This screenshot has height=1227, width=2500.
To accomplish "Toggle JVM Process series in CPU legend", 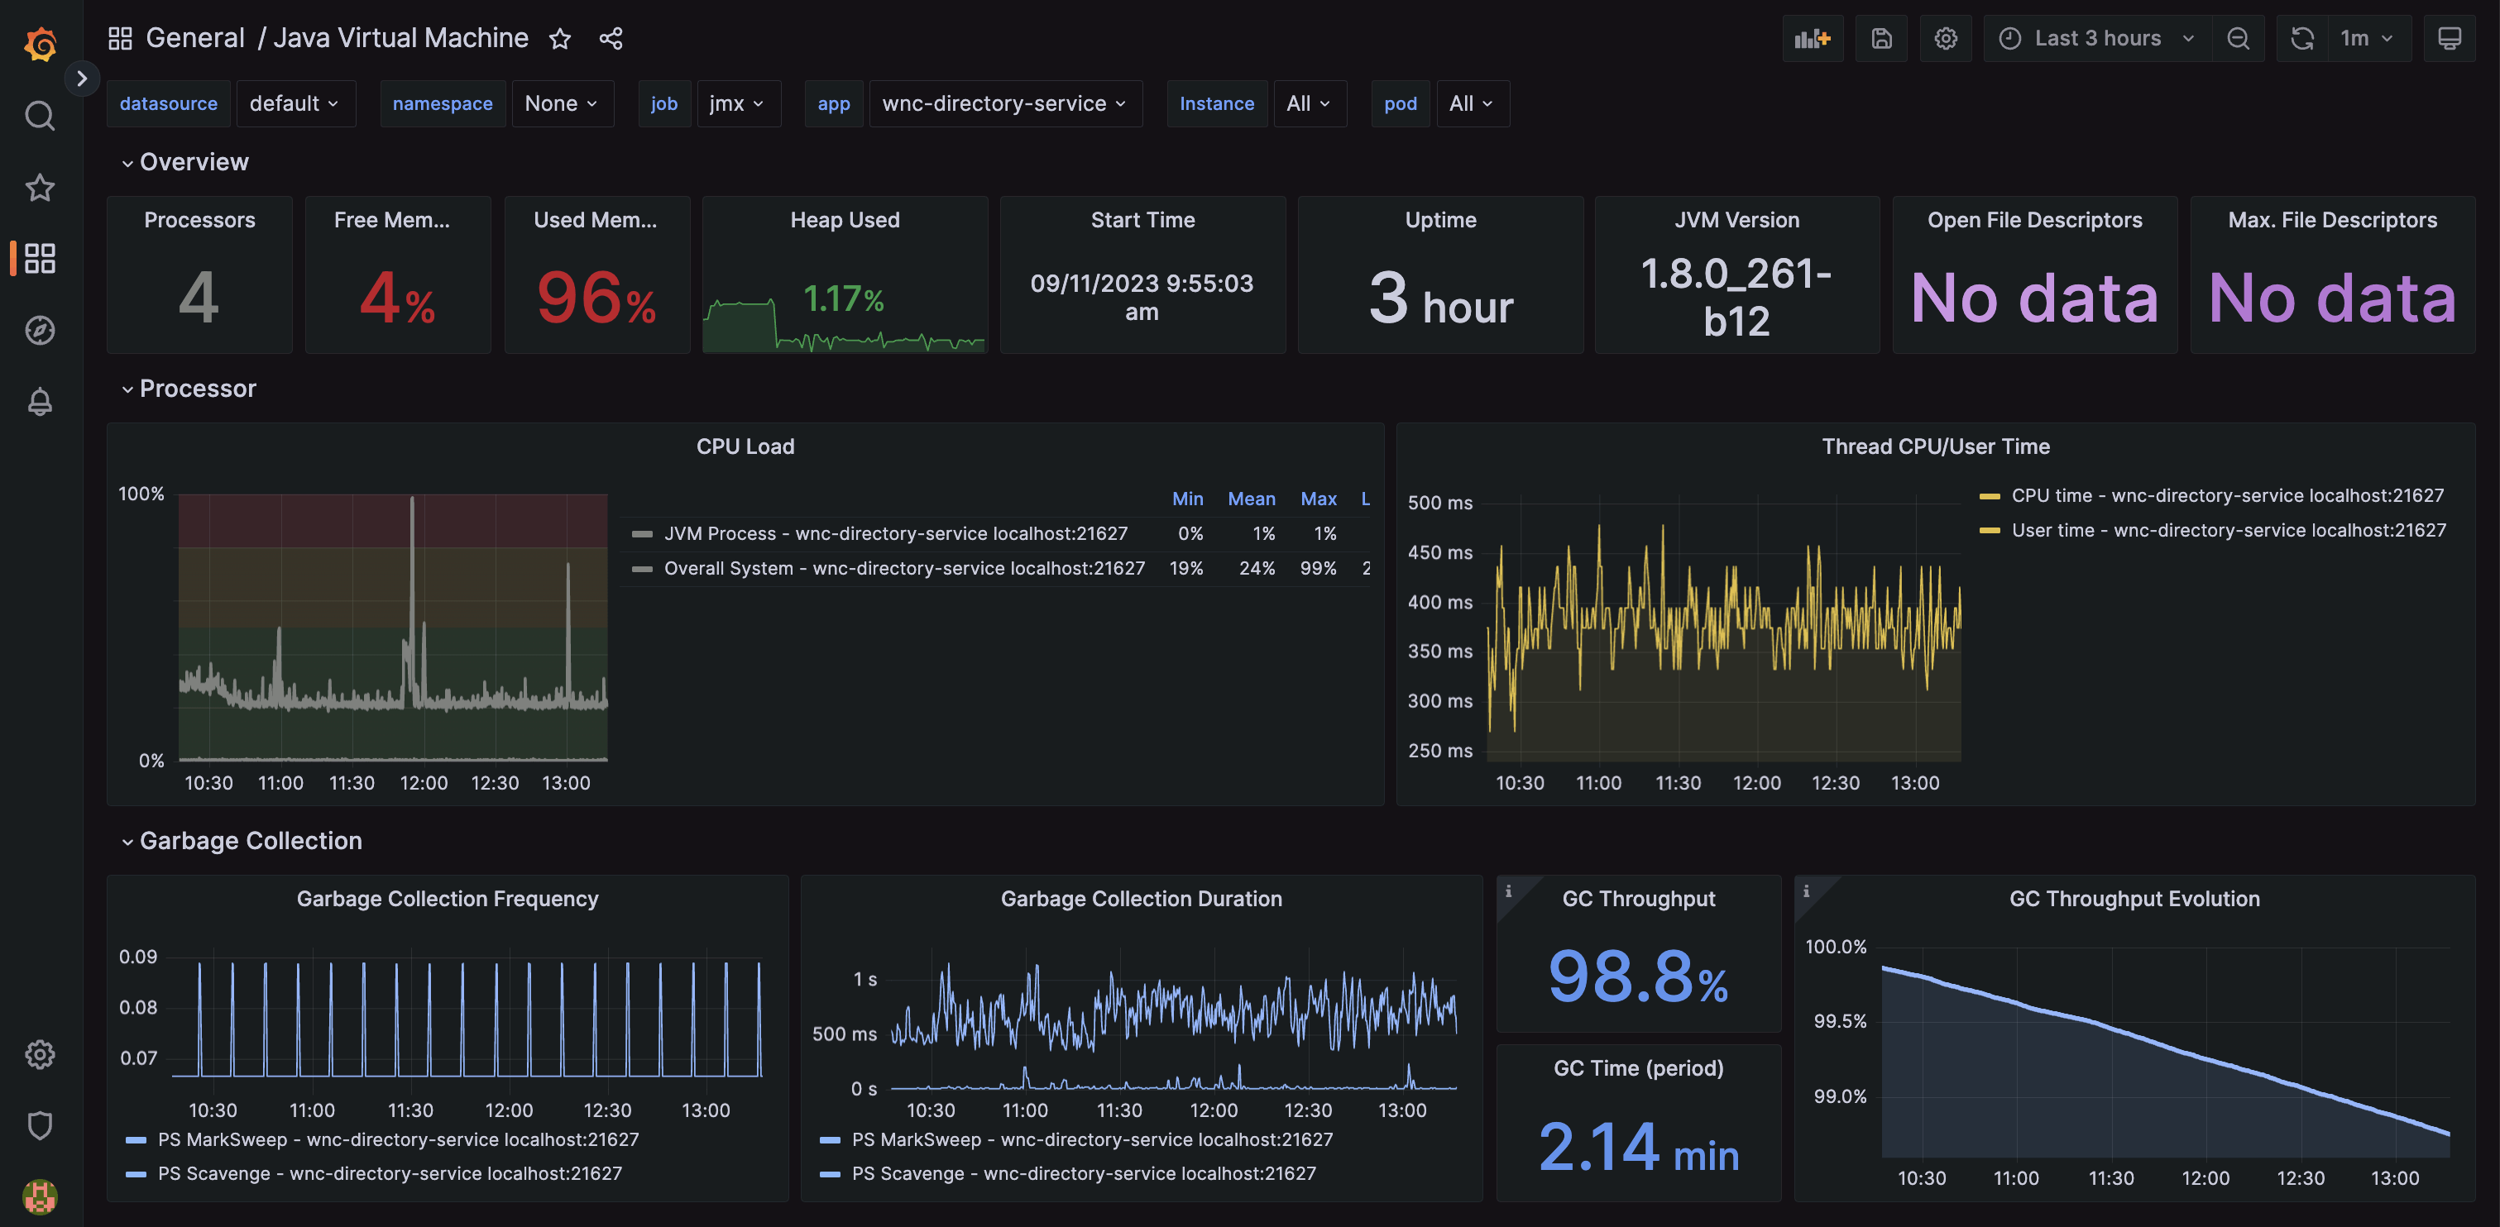I will [x=895, y=533].
